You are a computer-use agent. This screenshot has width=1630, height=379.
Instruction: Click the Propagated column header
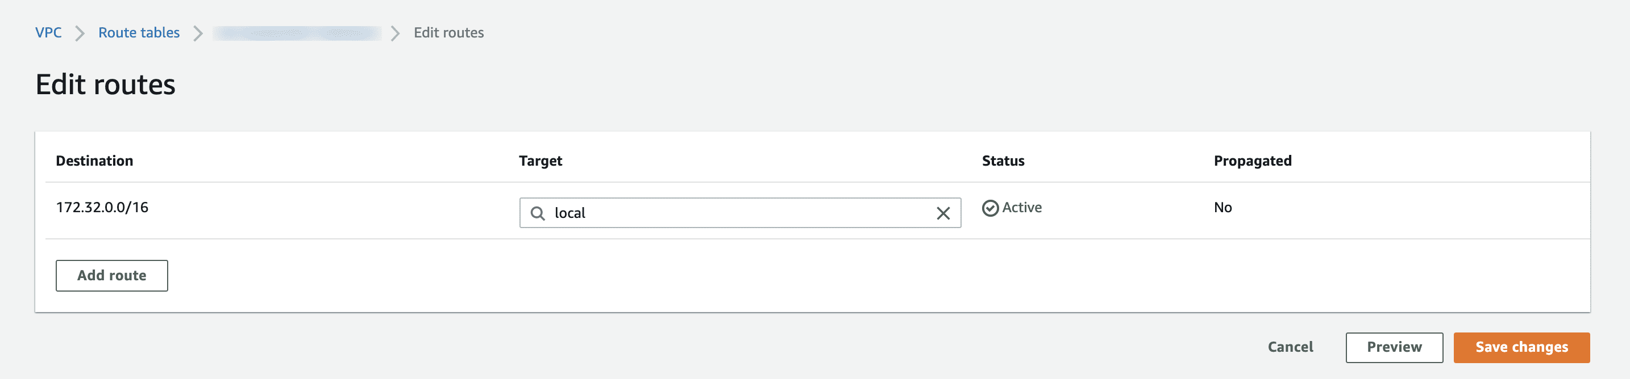point(1252,161)
